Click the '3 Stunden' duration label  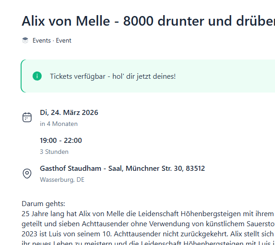pyautogui.click(x=54, y=152)
